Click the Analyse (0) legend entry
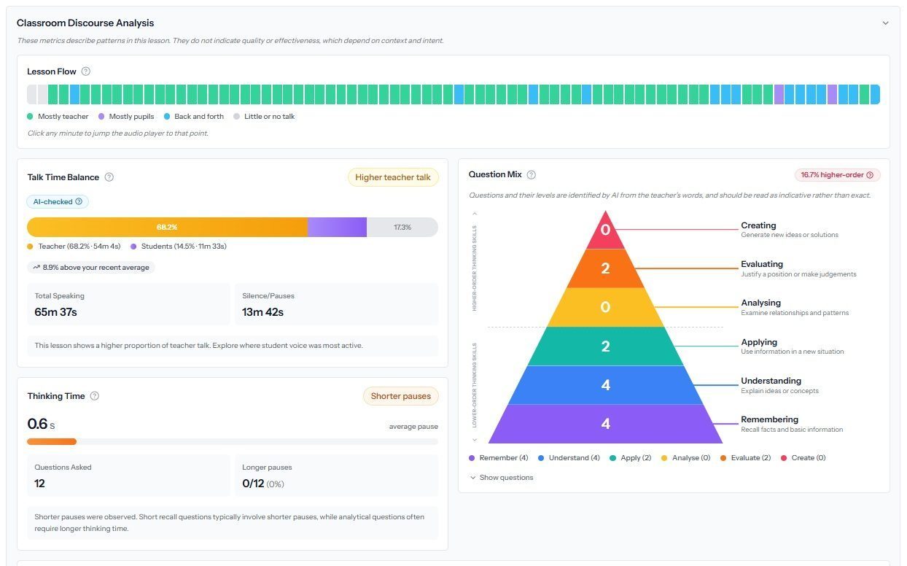 [685, 458]
